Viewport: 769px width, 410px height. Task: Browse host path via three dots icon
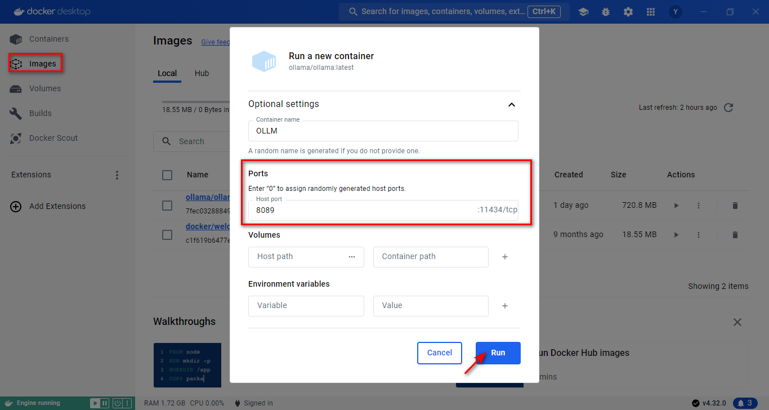352,257
